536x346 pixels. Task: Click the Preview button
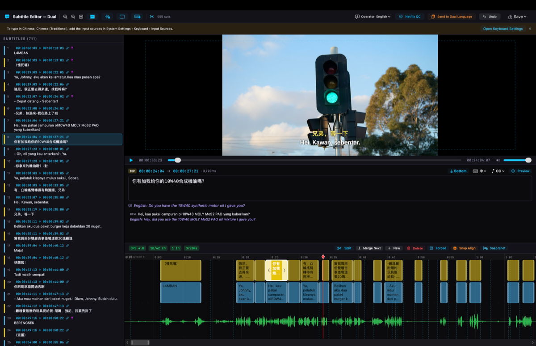pos(520,171)
